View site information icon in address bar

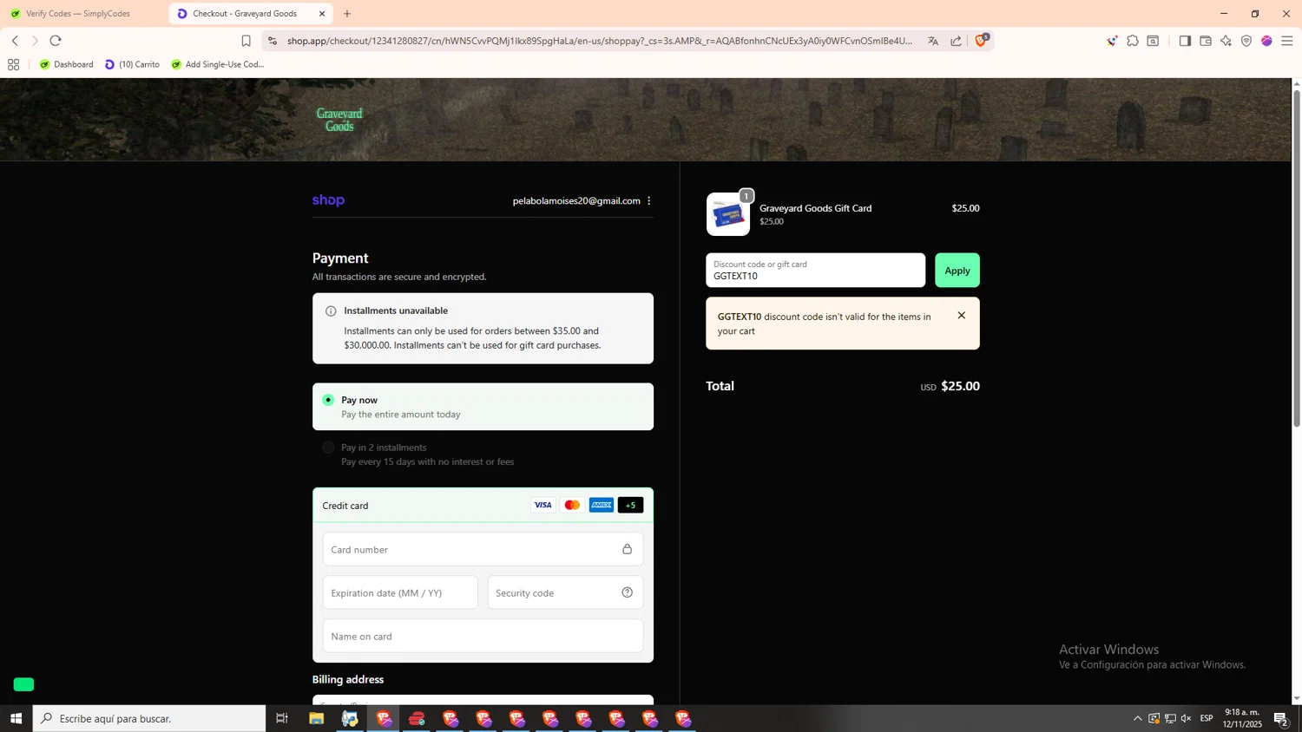(273, 41)
